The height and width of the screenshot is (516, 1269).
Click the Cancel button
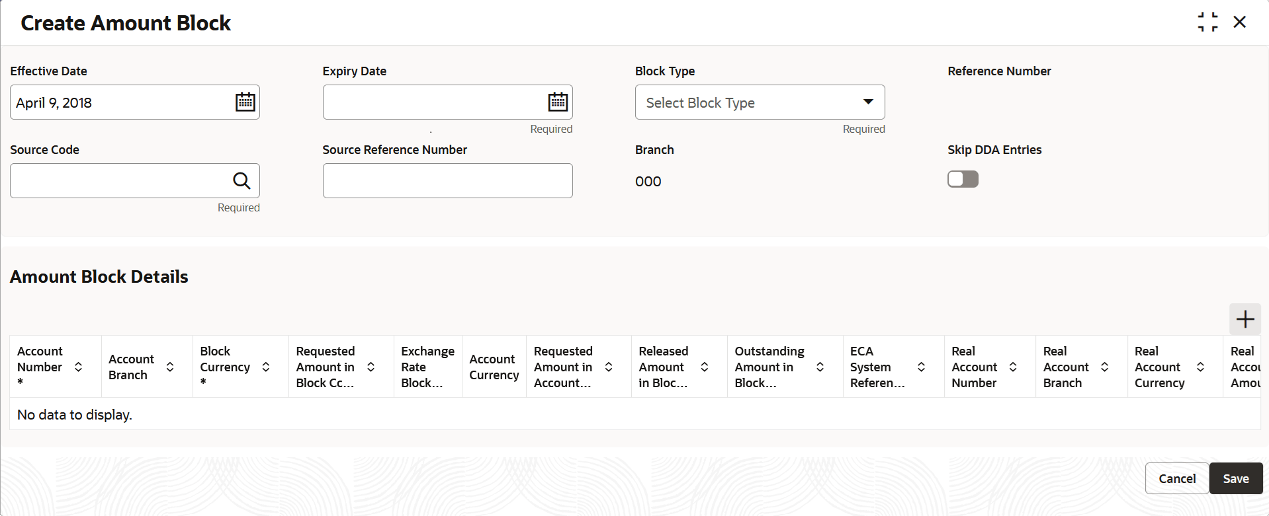[1176, 478]
